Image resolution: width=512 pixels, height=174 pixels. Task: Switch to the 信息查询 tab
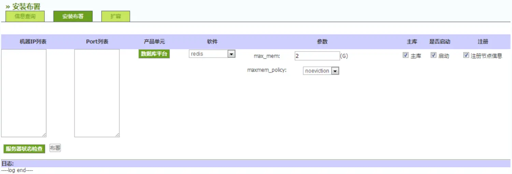pos(25,16)
